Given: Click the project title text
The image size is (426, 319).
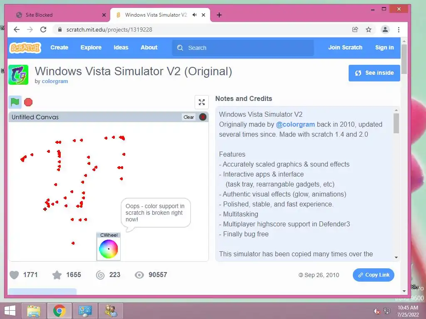Looking at the screenshot, I should coord(134,71).
